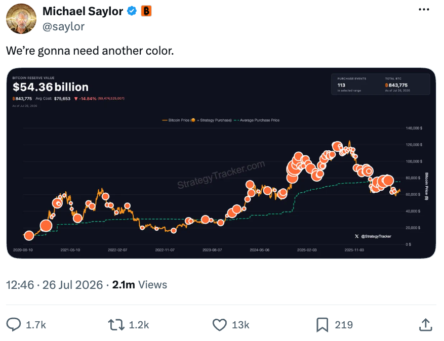The width and height of the screenshot is (444, 341).
Task: Click the orange Strategy Purchase legend dot
Action: pos(193,120)
